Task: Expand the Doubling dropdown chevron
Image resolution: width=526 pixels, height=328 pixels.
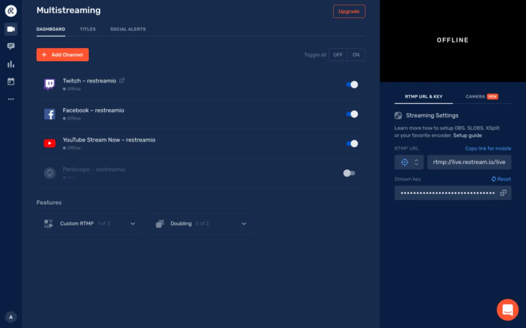Action: [244, 224]
